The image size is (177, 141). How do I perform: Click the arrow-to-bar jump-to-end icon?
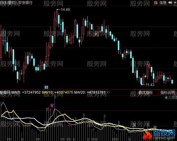(170, 2)
